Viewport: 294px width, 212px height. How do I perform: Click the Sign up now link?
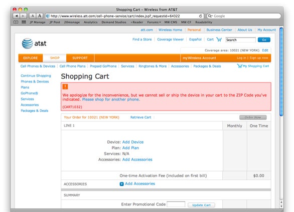(x=259, y=58)
